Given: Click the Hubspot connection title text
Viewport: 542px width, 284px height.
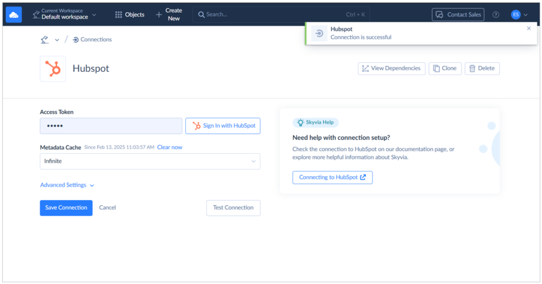Looking at the screenshot, I should (91, 68).
